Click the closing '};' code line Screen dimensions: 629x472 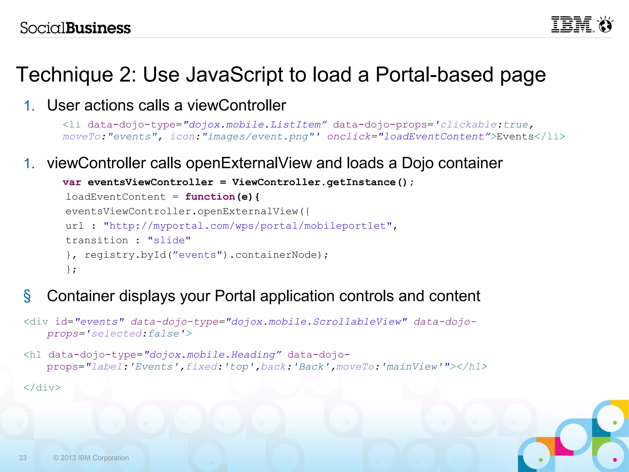pyautogui.click(x=72, y=269)
